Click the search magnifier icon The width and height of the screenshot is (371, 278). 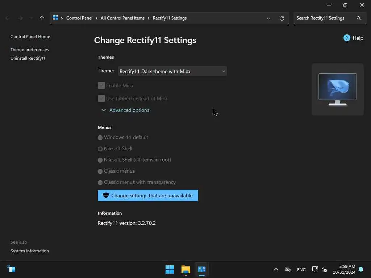point(359,18)
